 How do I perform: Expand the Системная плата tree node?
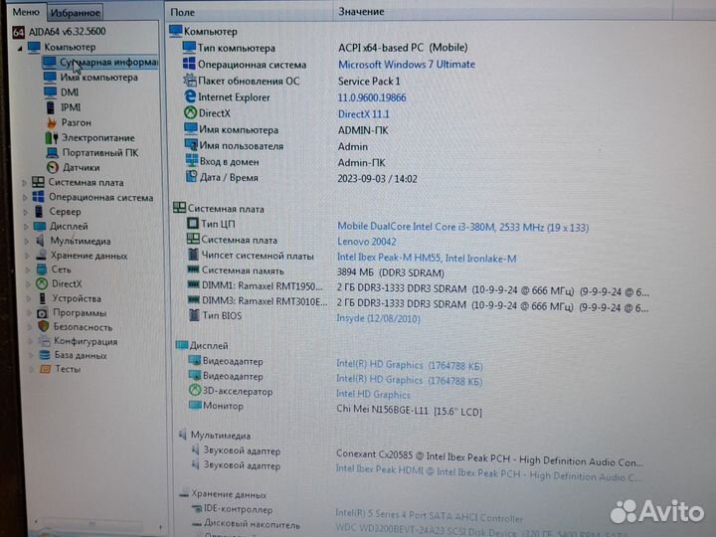(x=24, y=183)
